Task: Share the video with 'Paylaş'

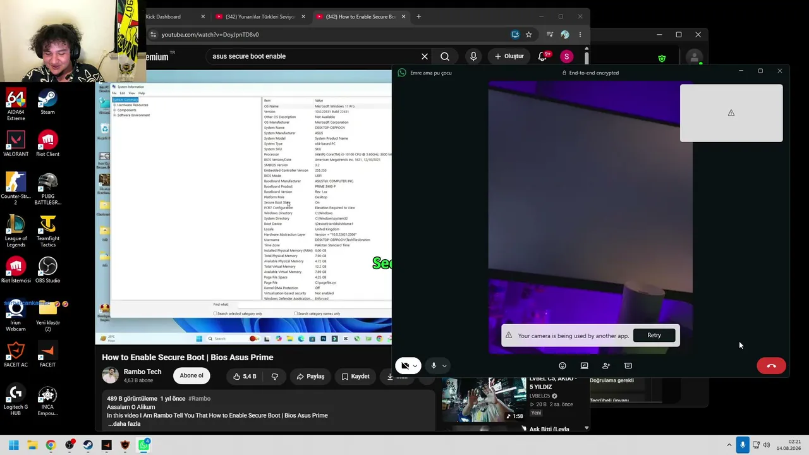Action: [310, 377]
